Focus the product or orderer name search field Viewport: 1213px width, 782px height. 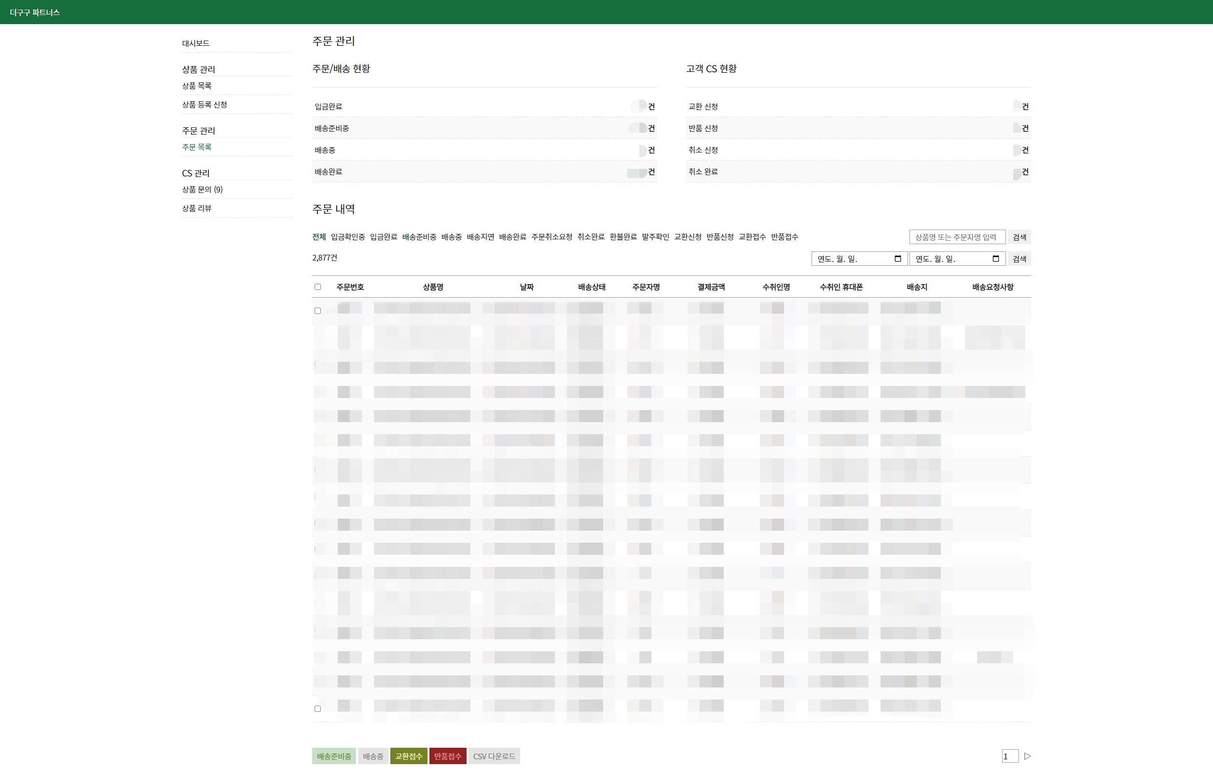coord(957,237)
